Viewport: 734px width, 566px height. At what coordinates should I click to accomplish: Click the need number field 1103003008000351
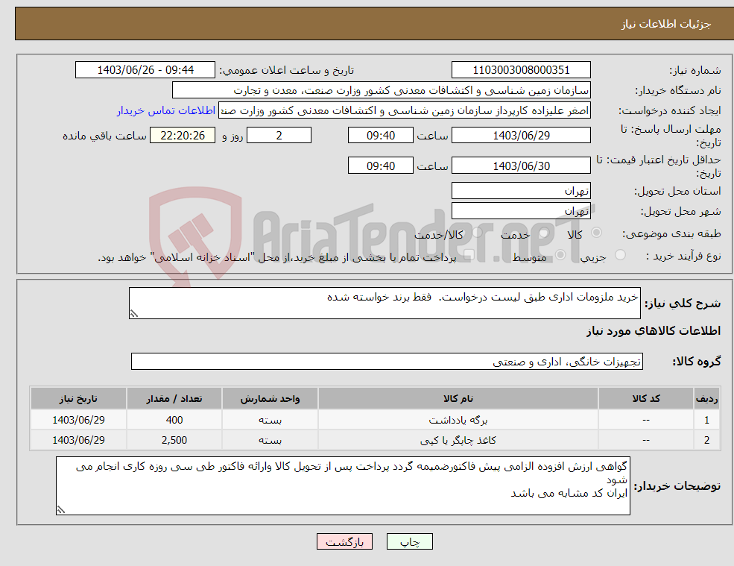pos(521,70)
